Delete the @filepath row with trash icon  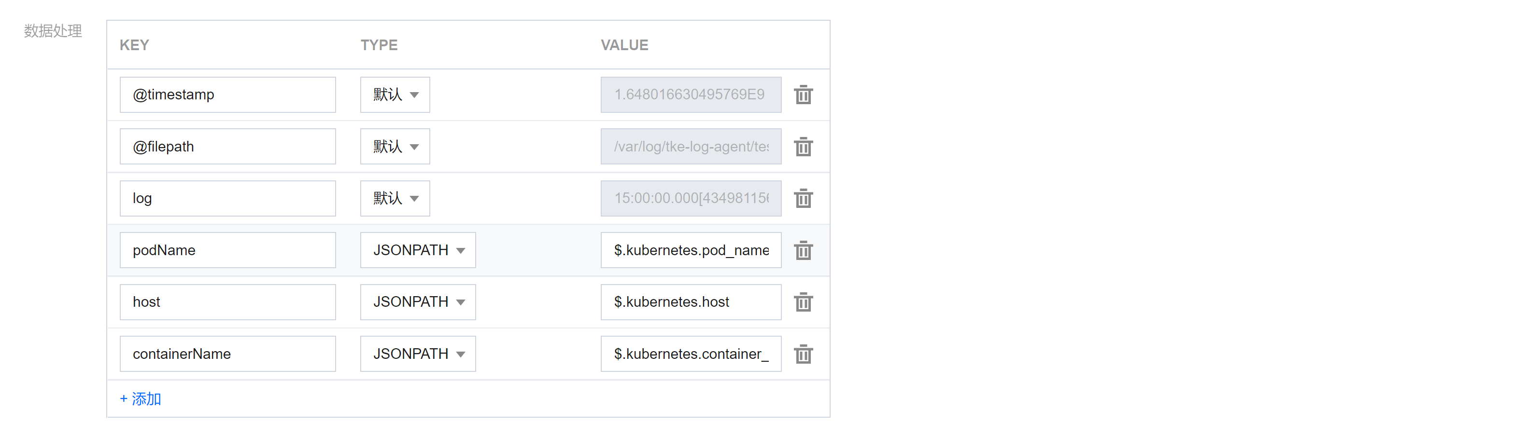(803, 146)
